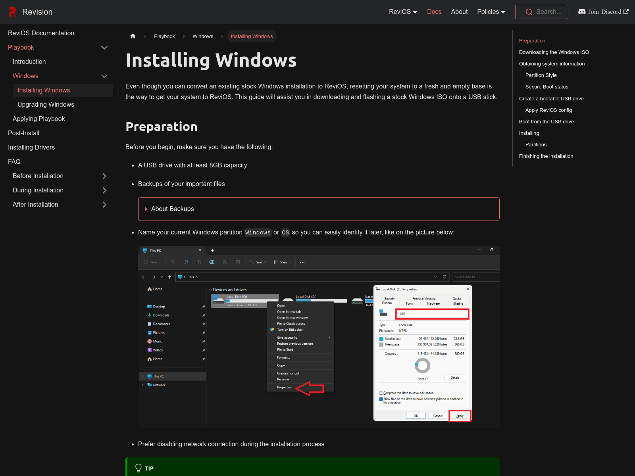Click Playbook breadcrumb
This screenshot has width=635, height=476.
point(164,36)
